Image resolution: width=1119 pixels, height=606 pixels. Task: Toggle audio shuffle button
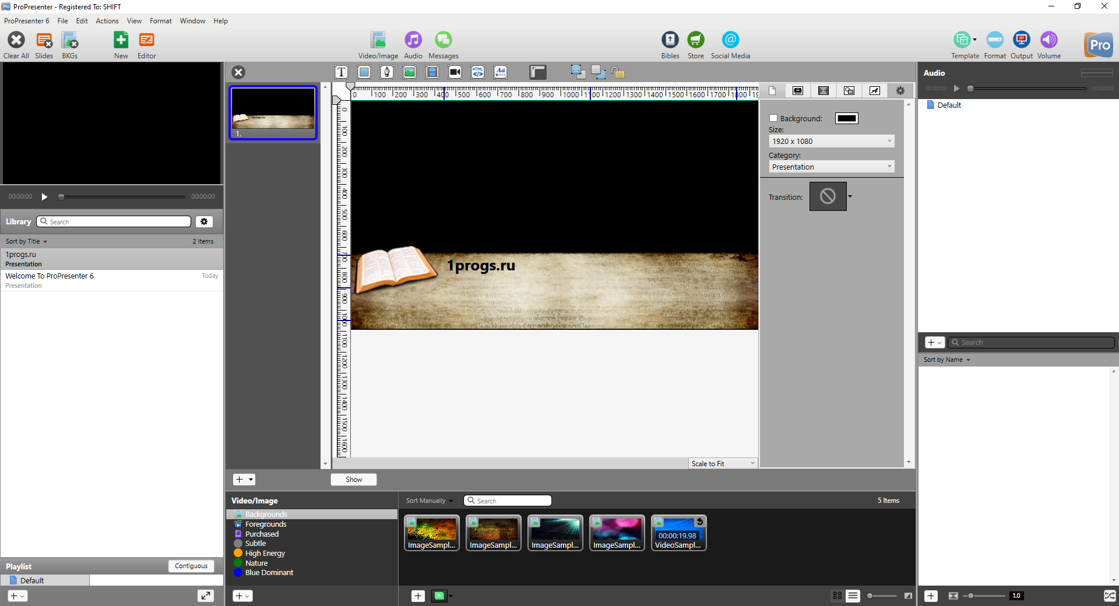(1110, 596)
